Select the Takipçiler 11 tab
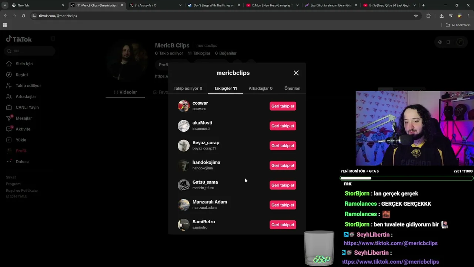Viewport: 474px width, 267px height. 225,88
